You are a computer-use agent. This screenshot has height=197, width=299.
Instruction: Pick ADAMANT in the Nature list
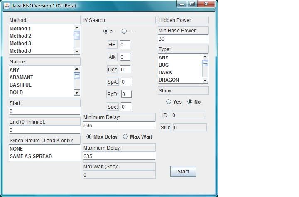(x=22, y=78)
